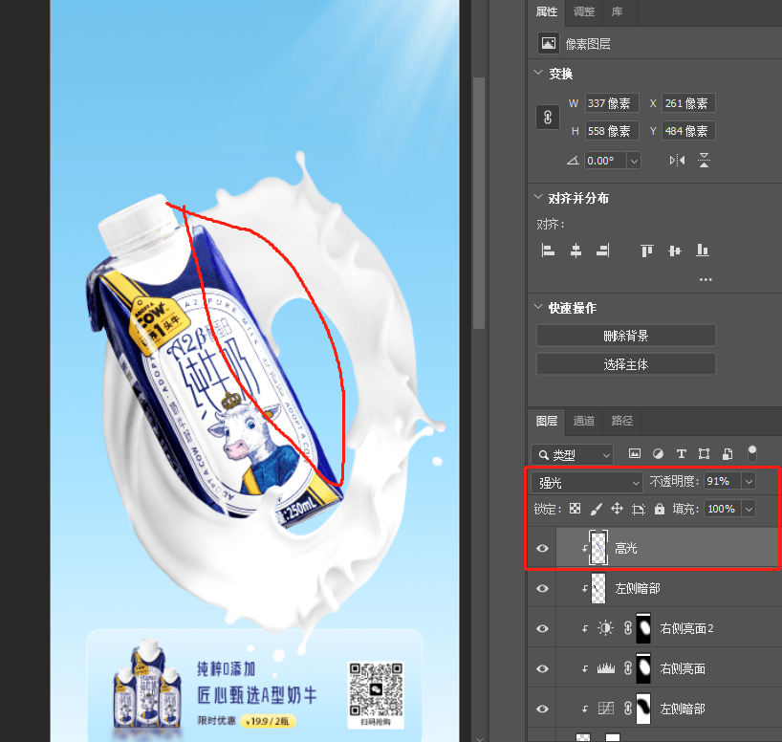Click curves adjustment icon on 左侧暗部 masked layer
The width and height of the screenshot is (782, 742).
coord(606,709)
